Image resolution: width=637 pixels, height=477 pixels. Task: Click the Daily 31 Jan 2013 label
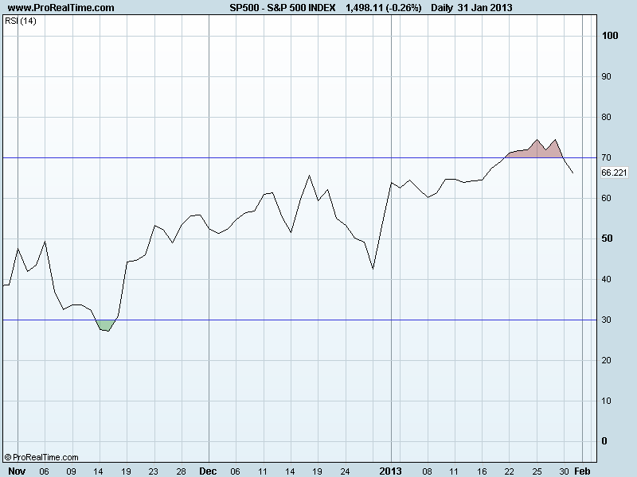(x=471, y=8)
